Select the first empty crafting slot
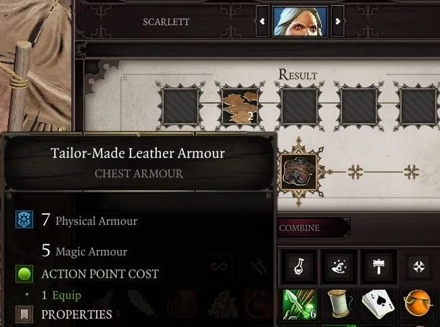 pos(180,106)
